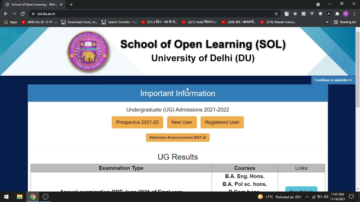Click the University of Delhi (DU) subtitle
Screen dimensions: 360x202
(203, 58)
